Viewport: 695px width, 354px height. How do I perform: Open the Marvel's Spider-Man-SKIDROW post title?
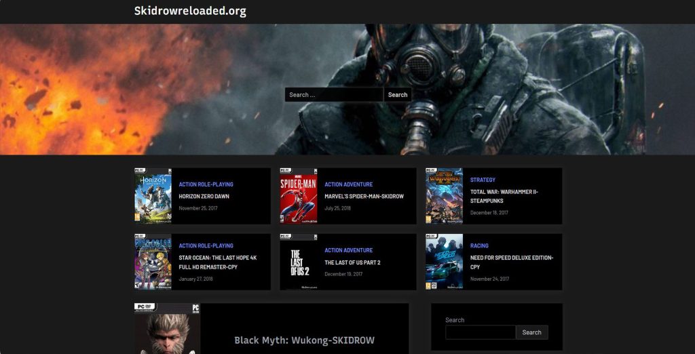coord(364,196)
